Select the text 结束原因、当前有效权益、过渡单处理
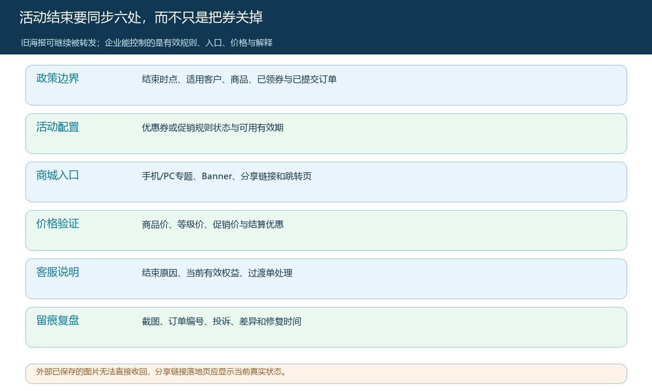Image resolution: width=652 pixels, height=391 pixels. coord(217,273)
